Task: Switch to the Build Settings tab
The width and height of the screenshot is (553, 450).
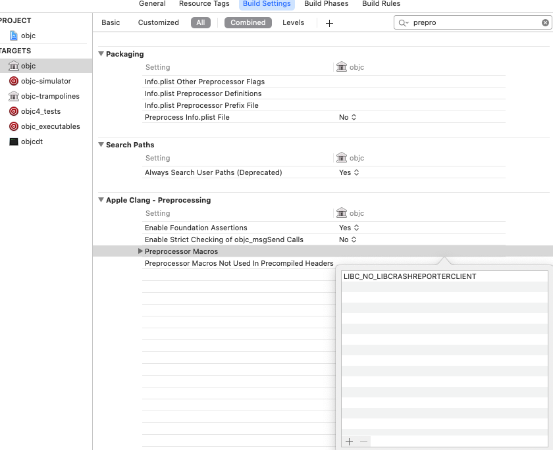Action: tap(267, 3)
